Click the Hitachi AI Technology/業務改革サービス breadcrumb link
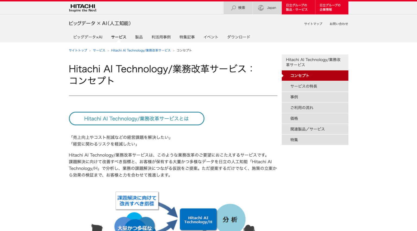 click(141, 50)
